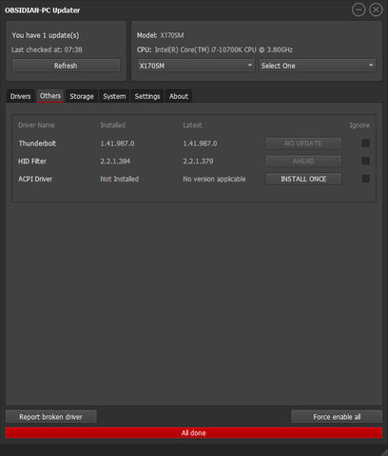Click the Thunderbolt driver name
Screen dimensions: 388x456
click(x=37, y=143)
